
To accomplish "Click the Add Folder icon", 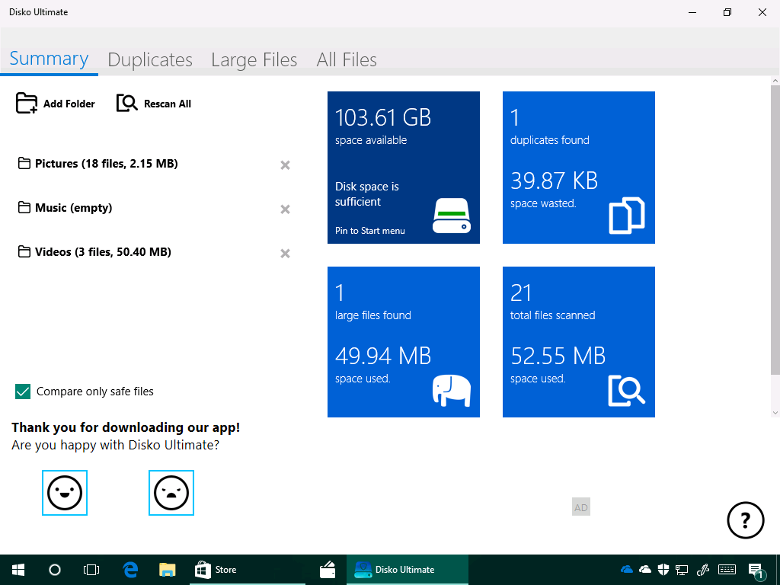I will pos(27,104).
